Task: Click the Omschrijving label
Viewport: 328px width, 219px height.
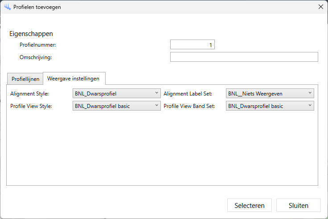Action: [x=36, y=57]
